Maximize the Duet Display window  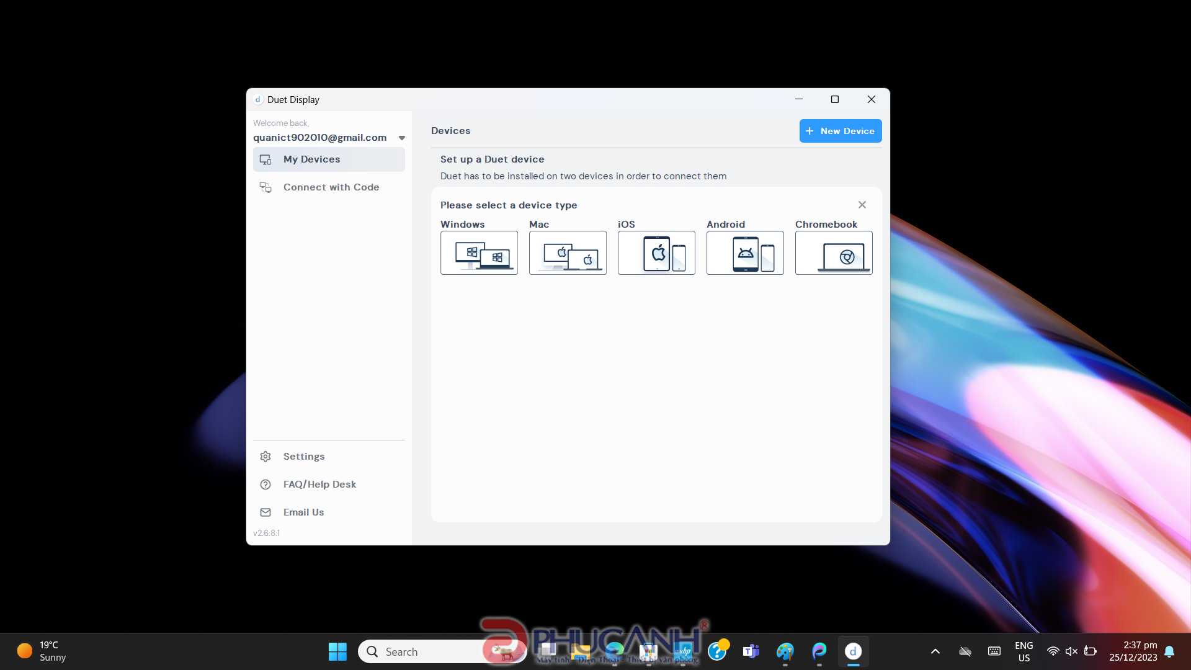835,99
